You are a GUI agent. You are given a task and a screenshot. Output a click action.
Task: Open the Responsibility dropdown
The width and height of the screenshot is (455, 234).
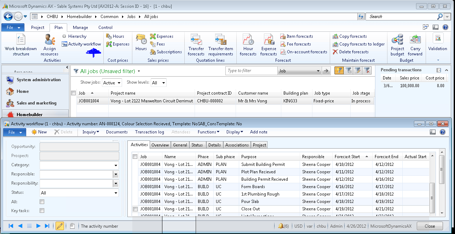pyautogui.click(x=116, y=184)
